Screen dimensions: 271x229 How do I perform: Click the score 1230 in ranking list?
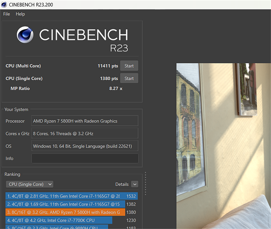pyautogui.click(x=131, y=220)
